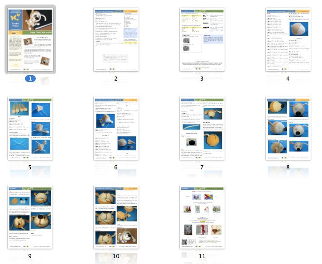Select the page 1 cover thumbnail
322x264 pixels.
tap(30, 39)
